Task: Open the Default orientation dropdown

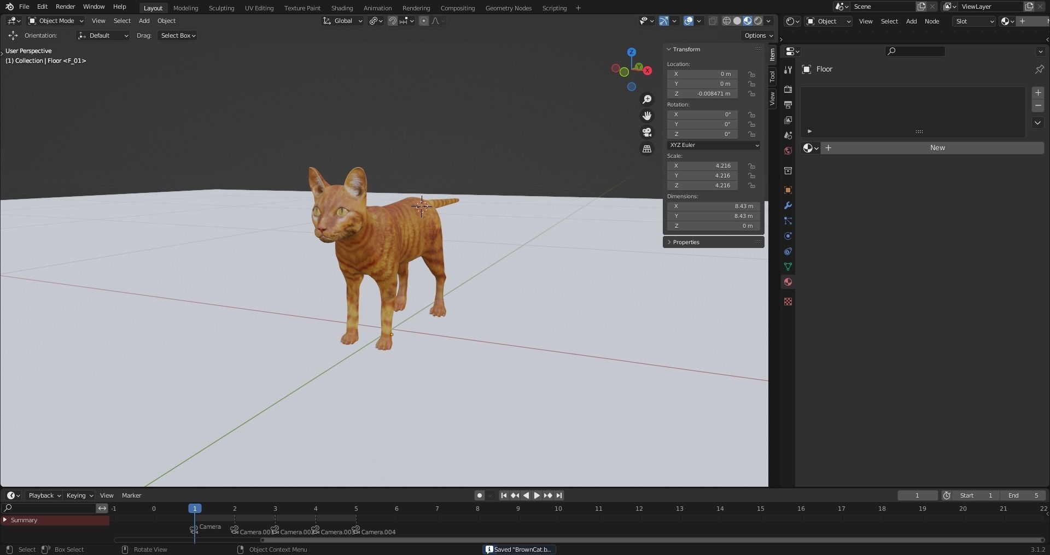Action: 103,36
